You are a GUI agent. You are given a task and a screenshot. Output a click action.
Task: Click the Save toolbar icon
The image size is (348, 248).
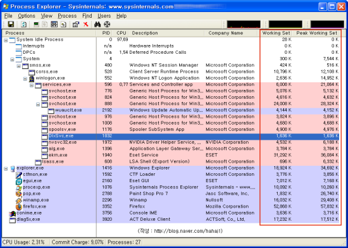point(11,24)
